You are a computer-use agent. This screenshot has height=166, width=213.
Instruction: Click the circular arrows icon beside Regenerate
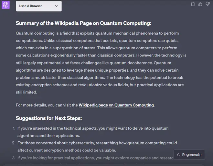click(x=178, y=155)
